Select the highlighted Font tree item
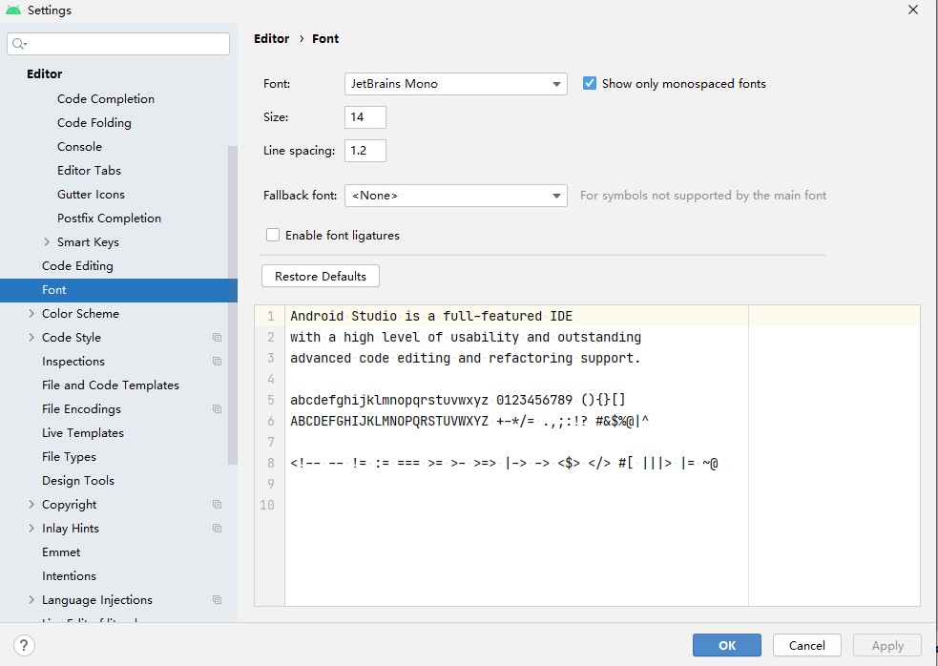Image resolution: width=938 pixels, height=666 pixels. click(x=118, y=290)
